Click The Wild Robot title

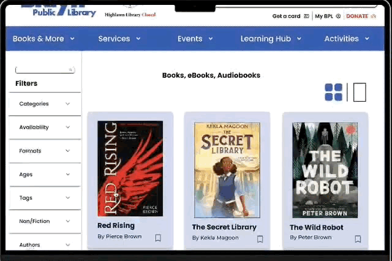pyautogui.click(x=317, y=227)
